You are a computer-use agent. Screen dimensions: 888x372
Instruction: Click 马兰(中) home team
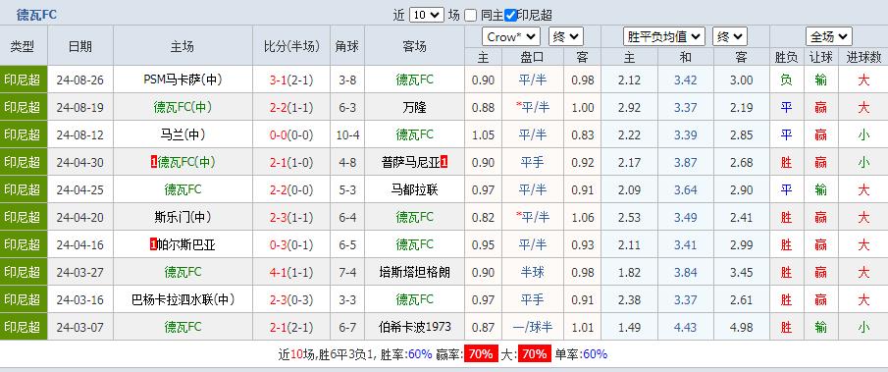[183, 134]
